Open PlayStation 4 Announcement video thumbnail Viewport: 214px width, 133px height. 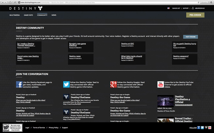(x=165, y=101)
